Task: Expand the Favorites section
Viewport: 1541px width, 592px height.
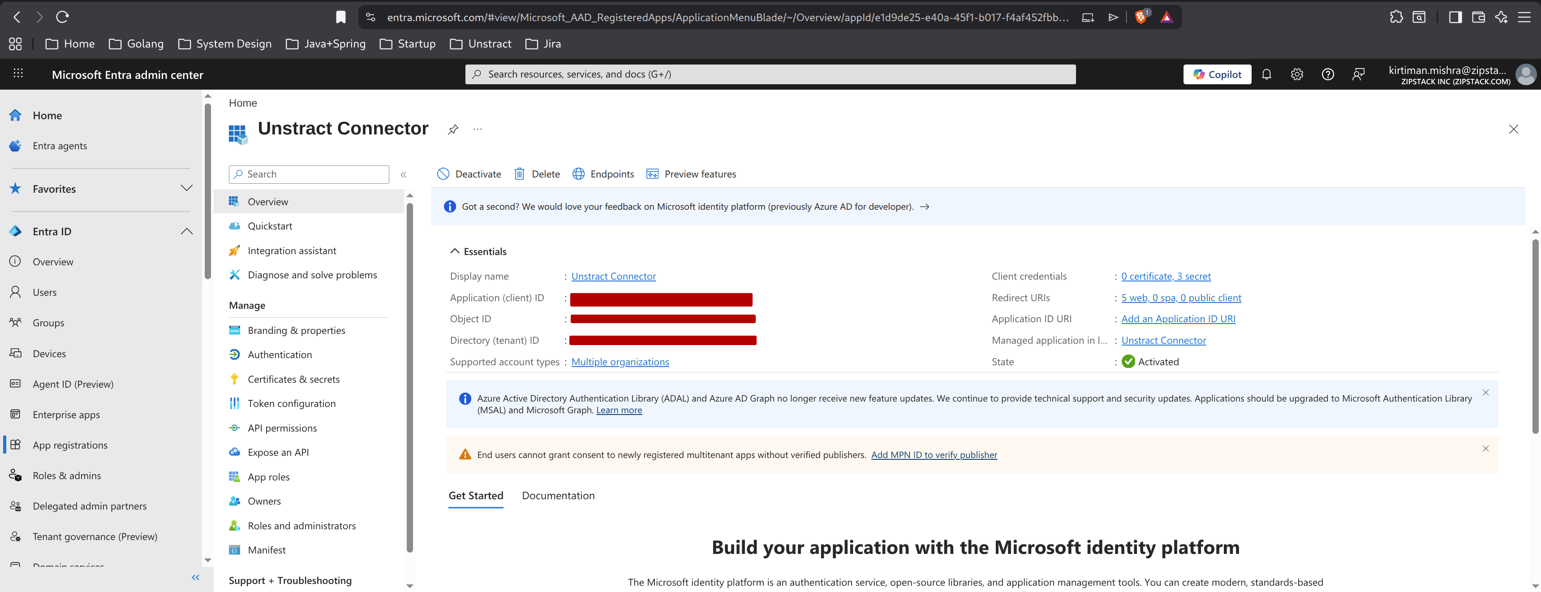Action: point(186,188)
